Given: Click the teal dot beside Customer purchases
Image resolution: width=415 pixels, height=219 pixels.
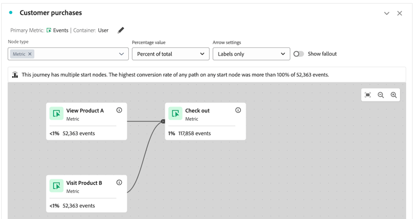Looking at the screenshot, I should 11,12.
